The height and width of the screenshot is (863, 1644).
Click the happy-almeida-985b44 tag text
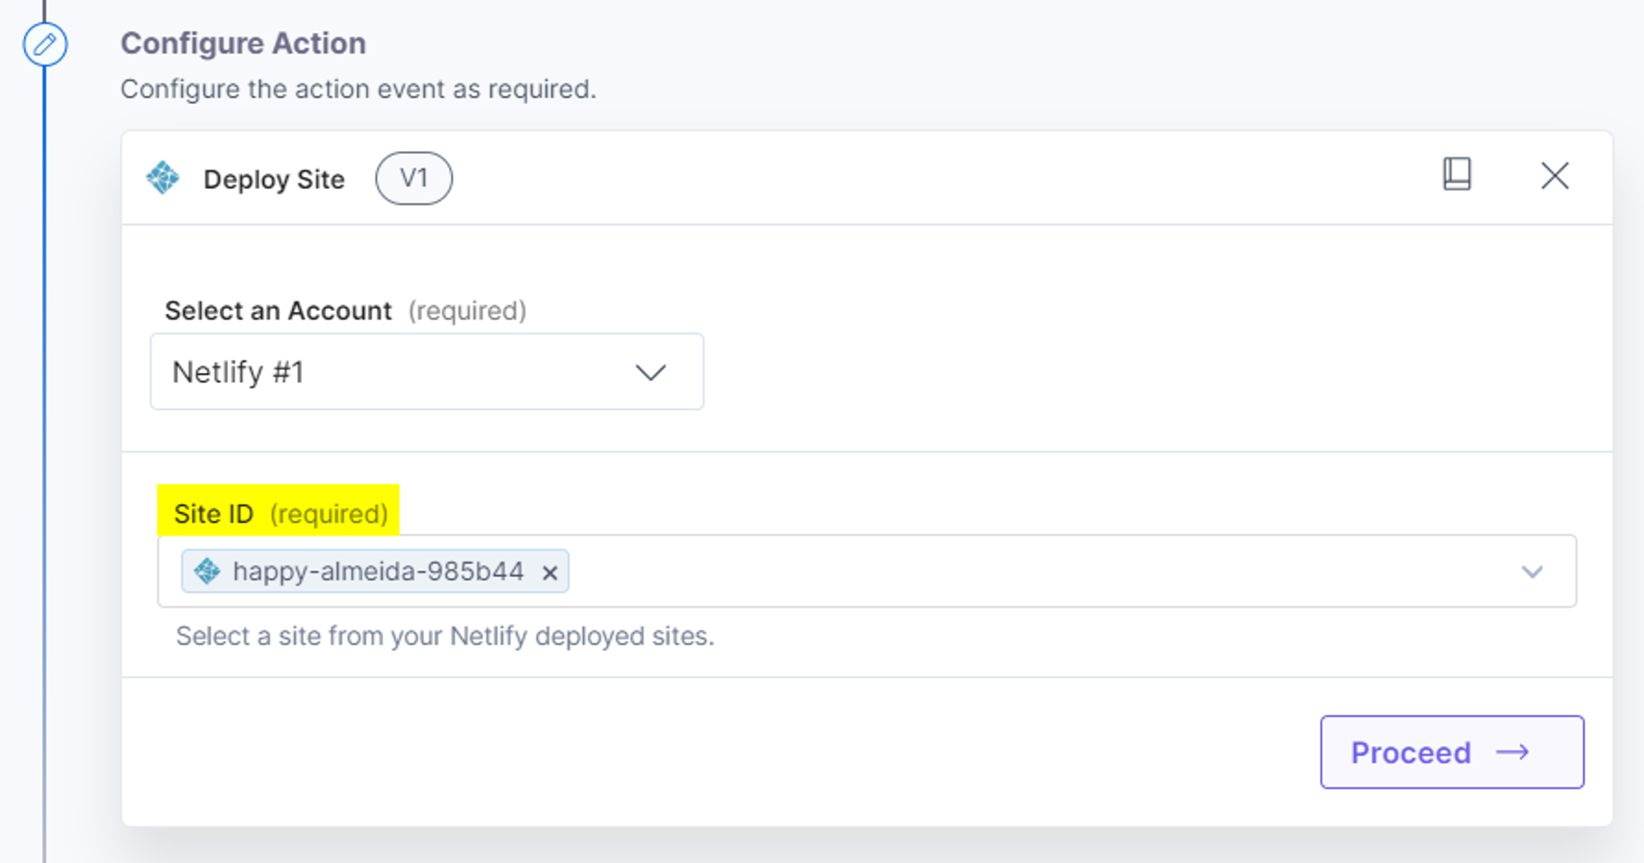[x=378, y=572]
